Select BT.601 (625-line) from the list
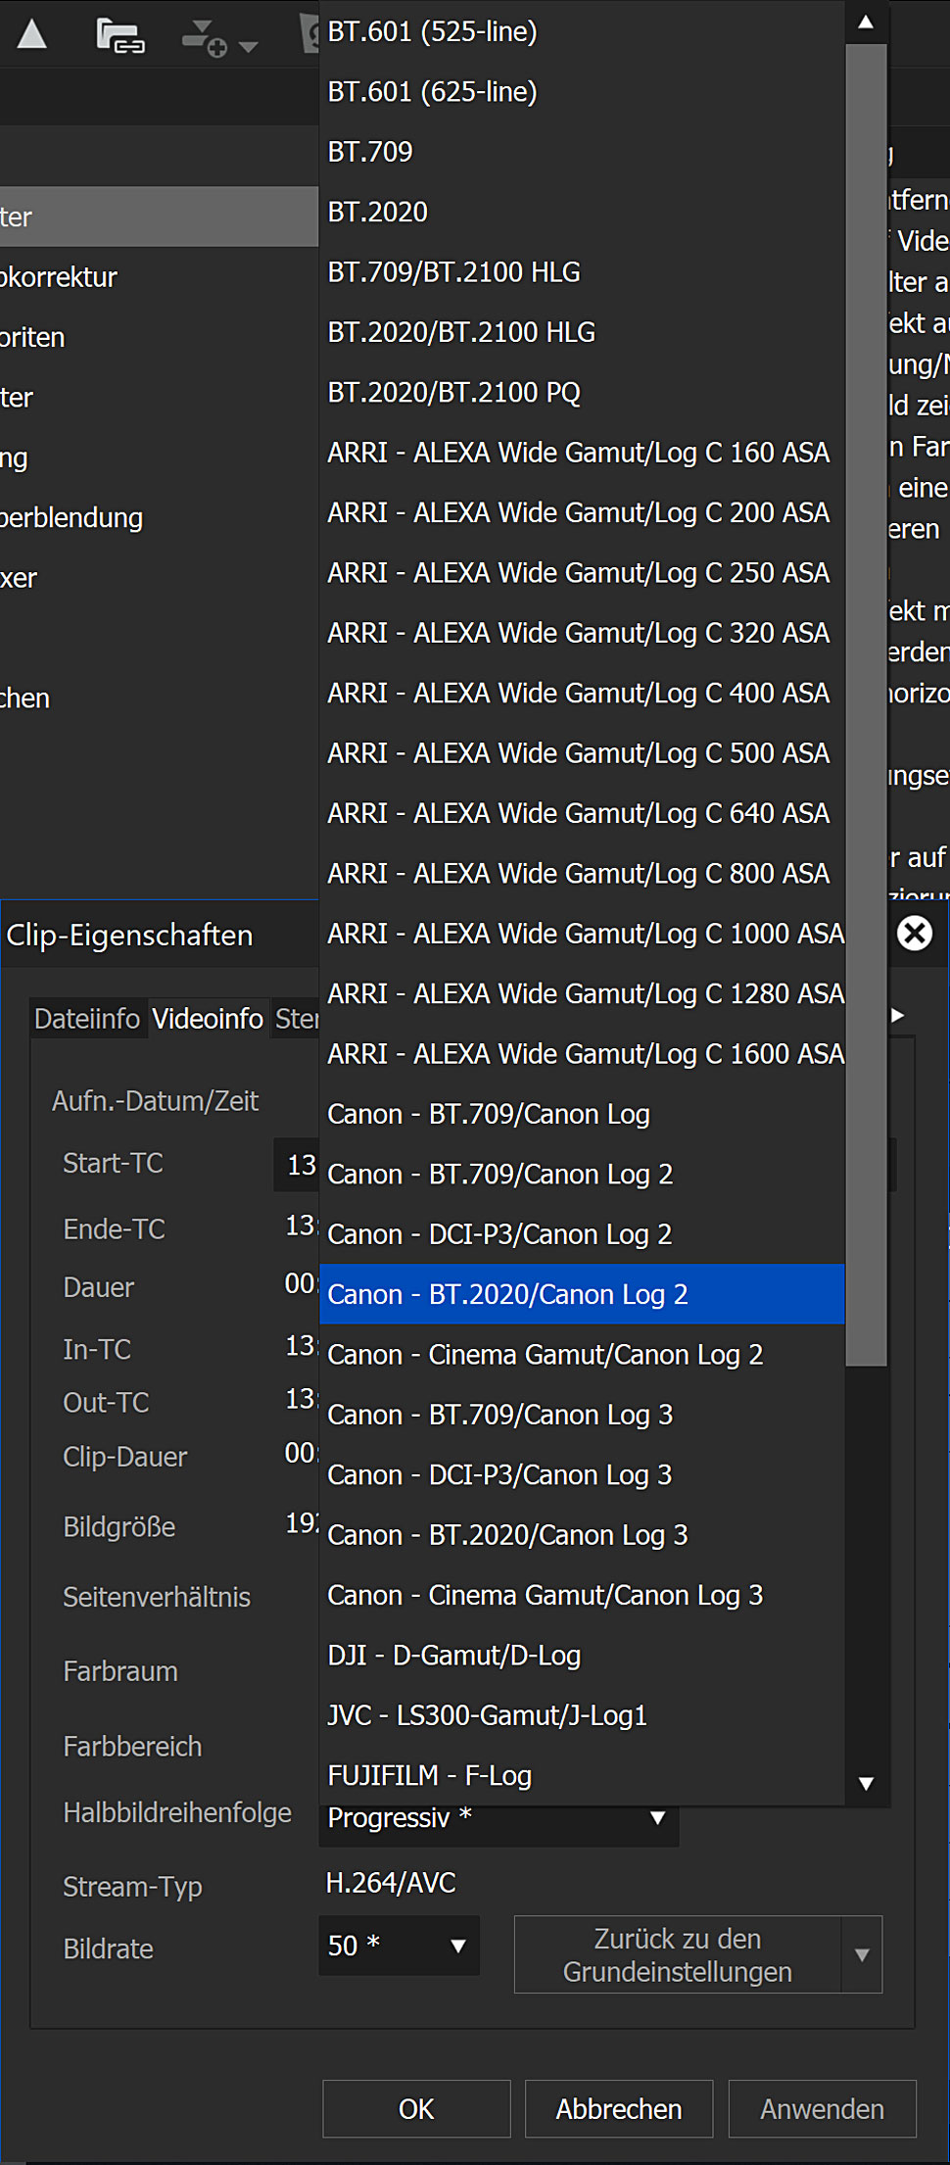This screenshot has height=2165, width=950. click(x=582, y=92)
